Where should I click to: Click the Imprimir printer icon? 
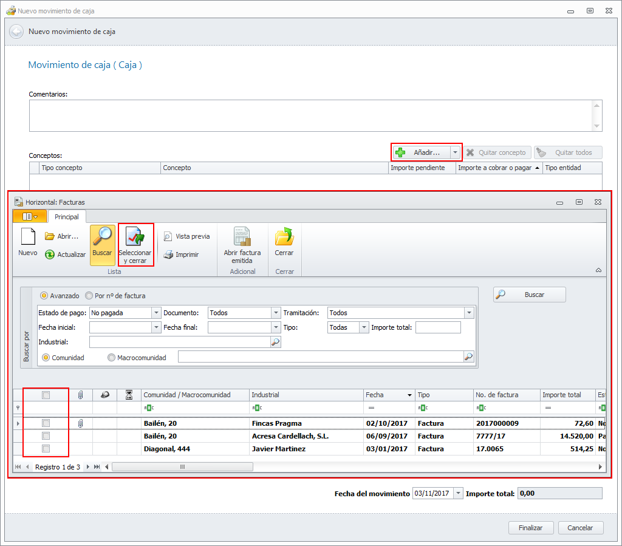pyautogui.click(x=168, y=254)
